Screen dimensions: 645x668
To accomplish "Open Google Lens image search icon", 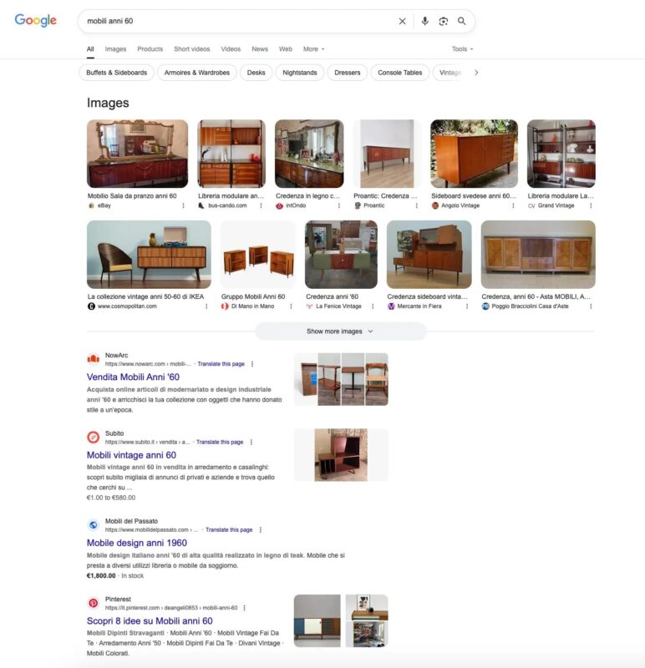I will [x=444, y=22].
